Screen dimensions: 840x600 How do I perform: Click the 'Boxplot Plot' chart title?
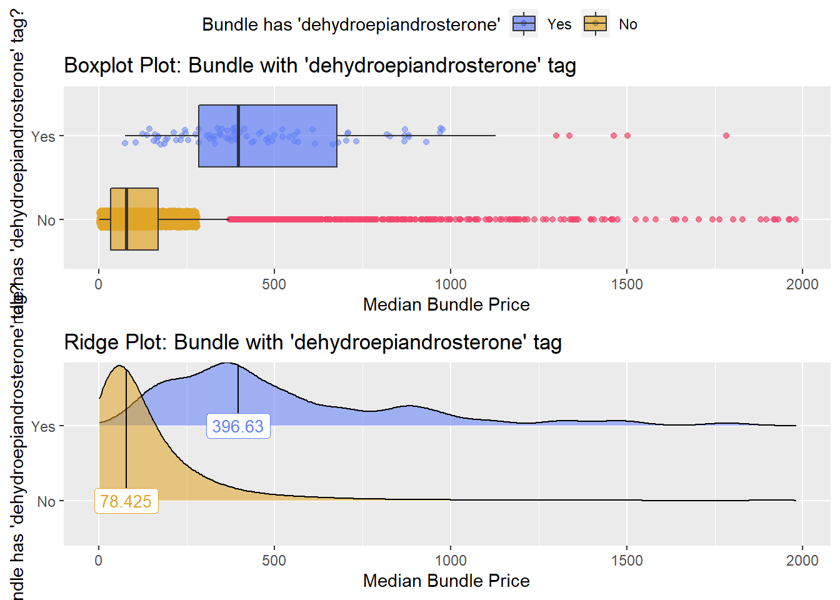click(x=319, y=65)
